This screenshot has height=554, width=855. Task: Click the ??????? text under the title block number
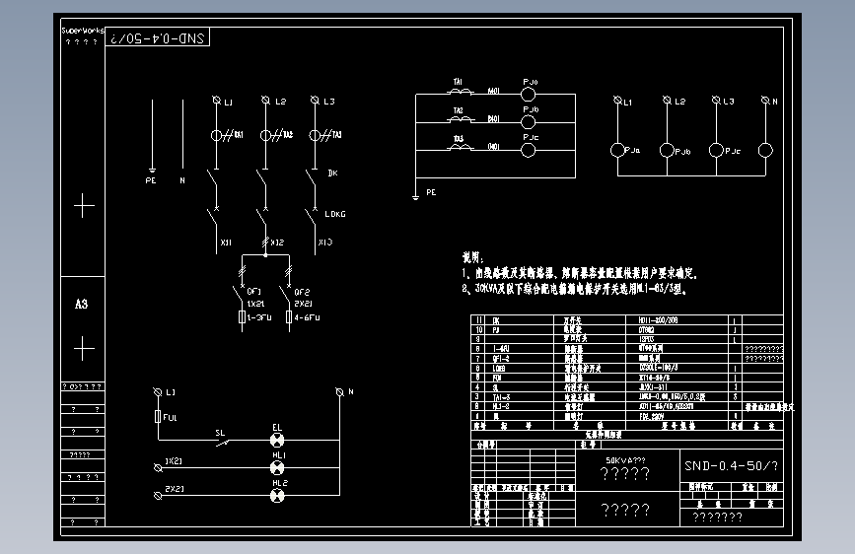[718, 517]
